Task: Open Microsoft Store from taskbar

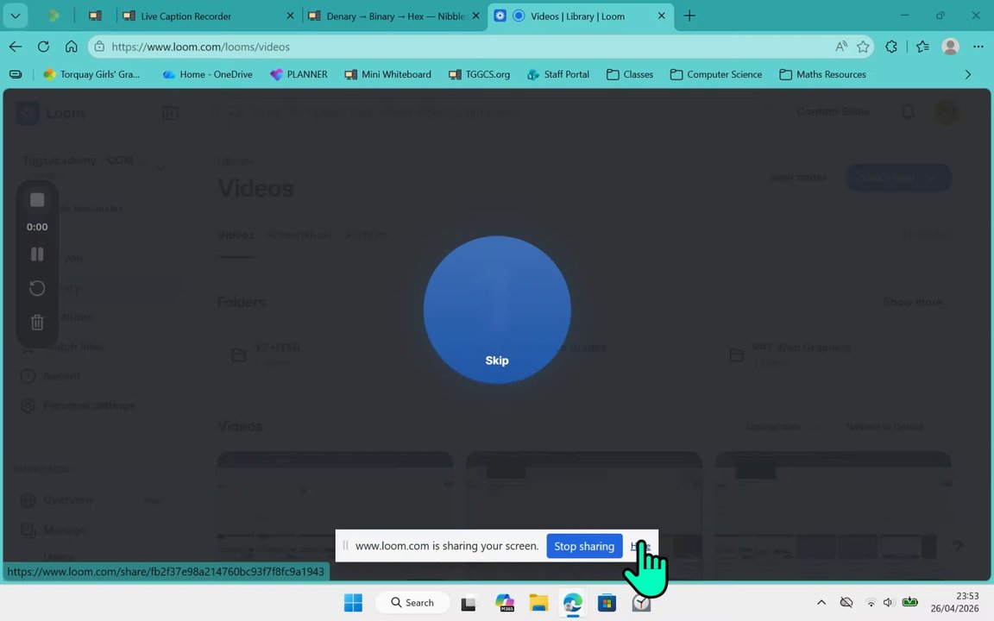Action: 607,603
